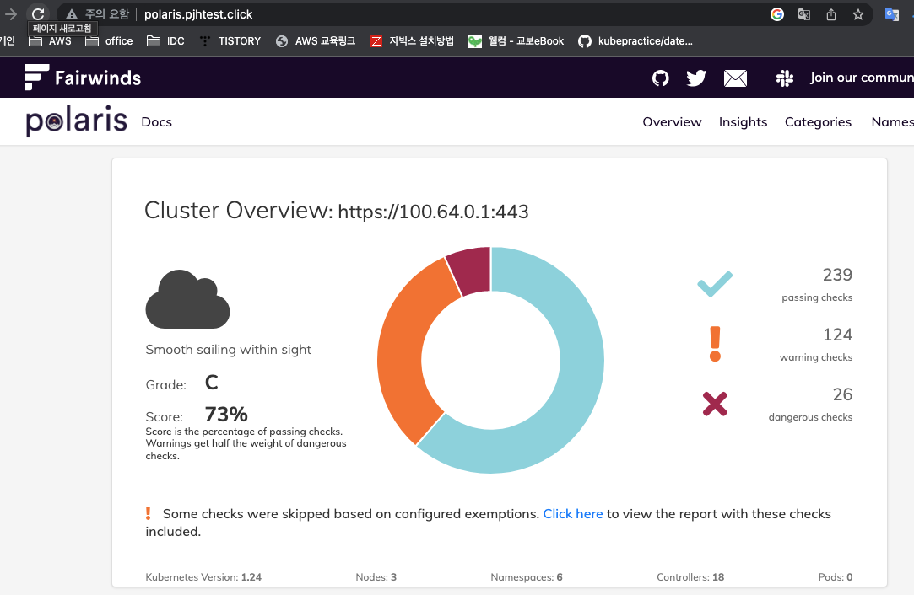Click the dark cloud weather icon
914x595 pixels.
click(x=187, y=299)
